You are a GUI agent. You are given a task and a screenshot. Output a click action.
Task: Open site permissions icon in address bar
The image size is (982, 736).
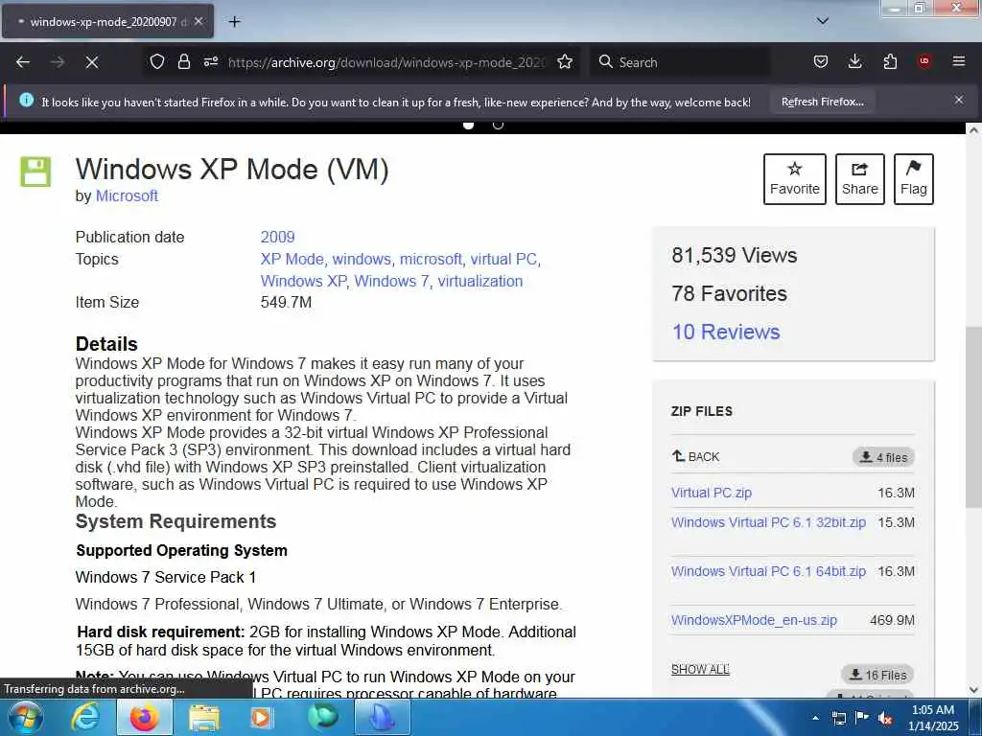click(210, 62)
